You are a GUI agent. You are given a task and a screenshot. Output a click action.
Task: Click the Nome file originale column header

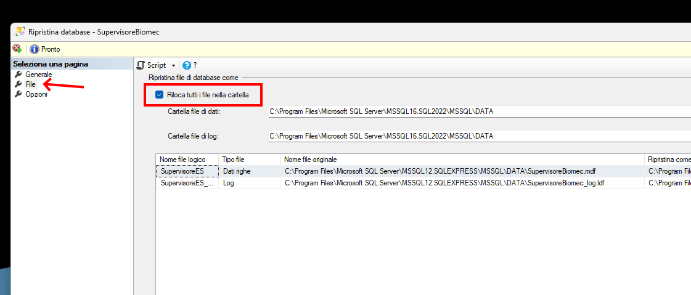pyautogui.click(x=461, y=160)
